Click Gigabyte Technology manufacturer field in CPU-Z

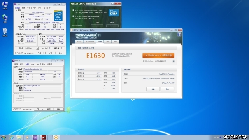pos(42,69)
